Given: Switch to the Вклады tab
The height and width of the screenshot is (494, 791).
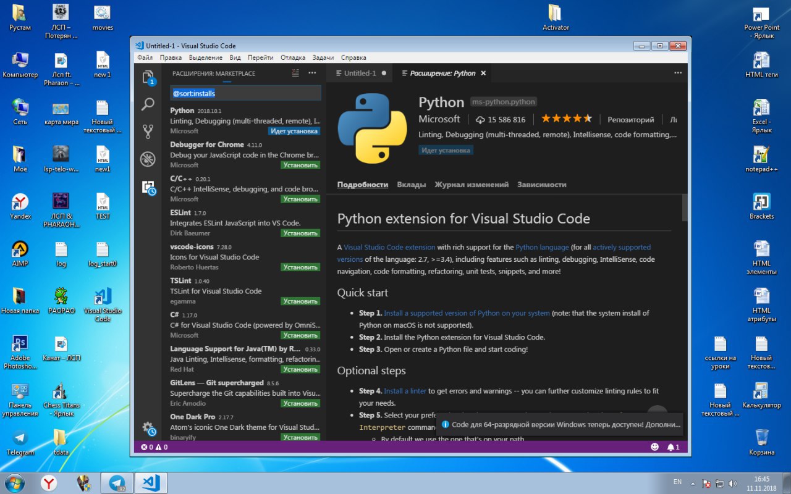Looking at the screenshot, I should [x=411, y=185].
